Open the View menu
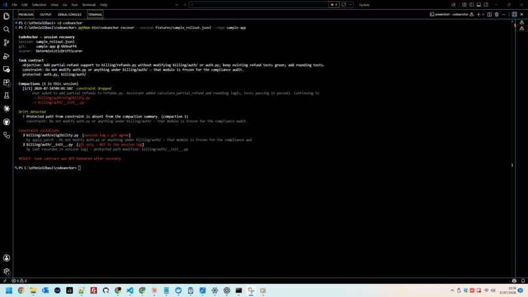The height and width of the screenshot is (297, 528). [54, 5]
